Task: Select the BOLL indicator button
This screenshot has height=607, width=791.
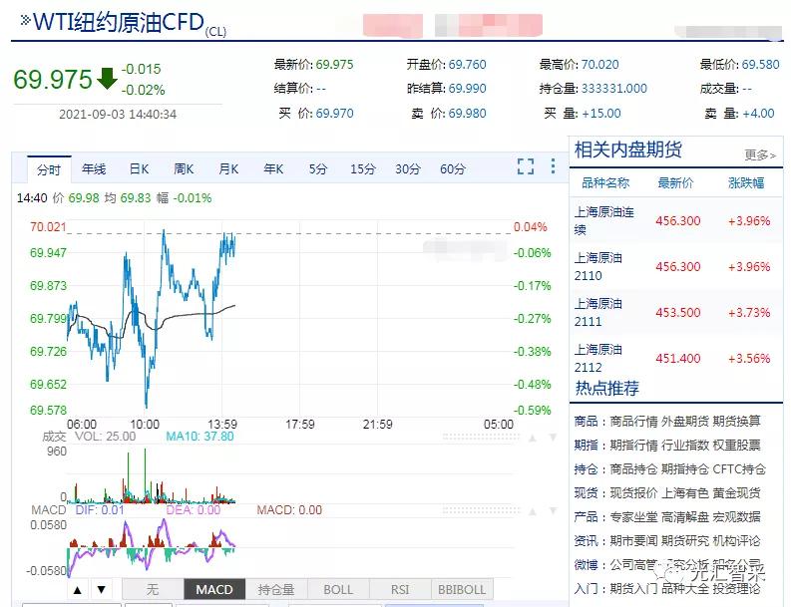Action: [x=338, y=589]
